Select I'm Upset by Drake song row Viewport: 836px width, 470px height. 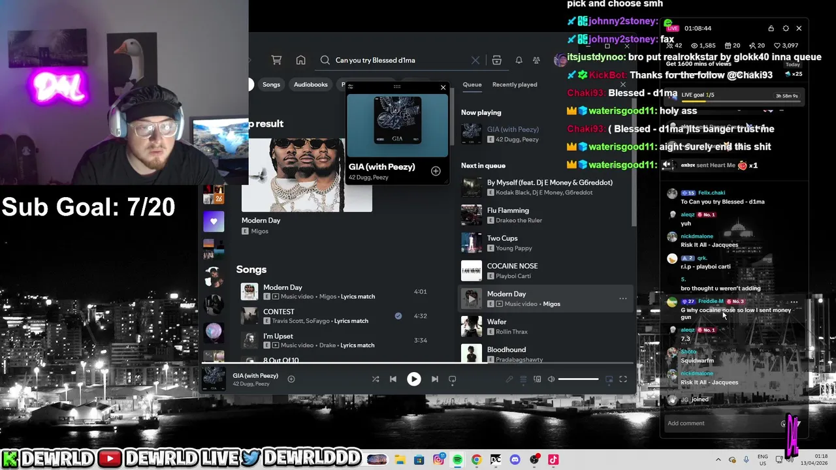(334, 340)
